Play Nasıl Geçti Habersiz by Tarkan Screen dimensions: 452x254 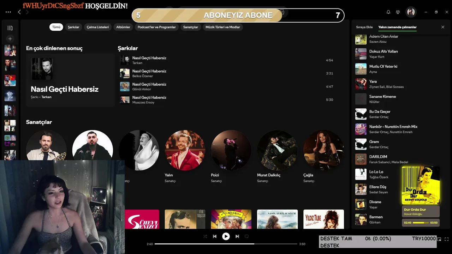pyautogui.click(x=226, y=60)
